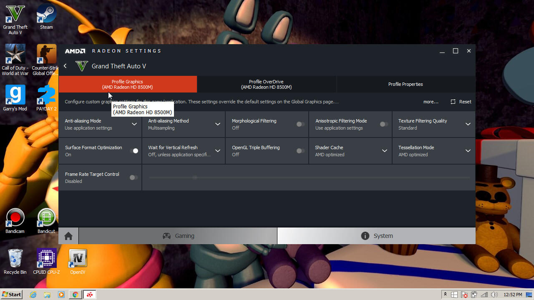Toggle Morphological Filtering switch
This screenshot has height=300, width=534.
coord(300,124)
